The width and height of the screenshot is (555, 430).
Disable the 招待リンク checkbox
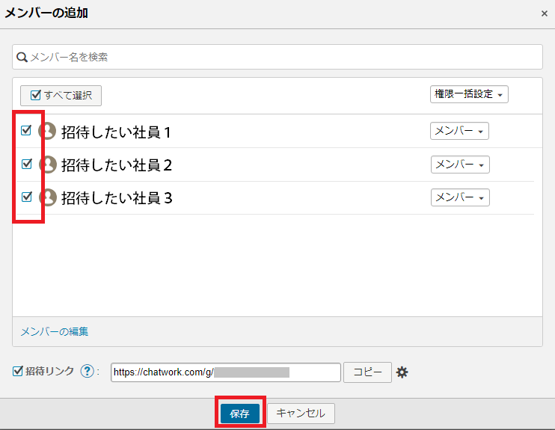tap(18, 372)
